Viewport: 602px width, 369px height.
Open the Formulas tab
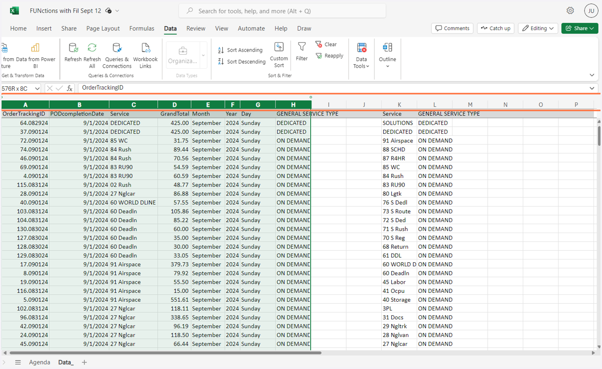point(142,29)
